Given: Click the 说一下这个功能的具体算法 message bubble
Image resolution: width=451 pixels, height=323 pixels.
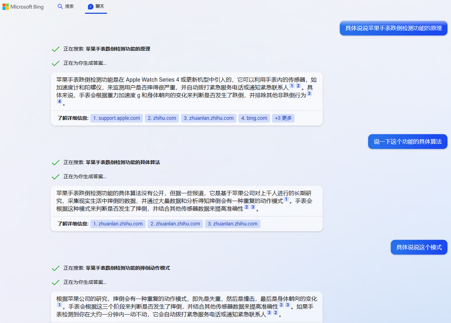Looking at the screenshot, I should [407, 141].
